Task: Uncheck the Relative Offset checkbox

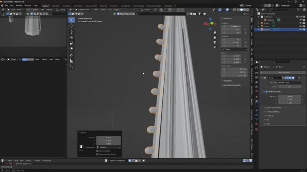Action: (x=266, y=91)
